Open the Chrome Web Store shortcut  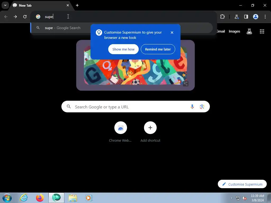120,132
